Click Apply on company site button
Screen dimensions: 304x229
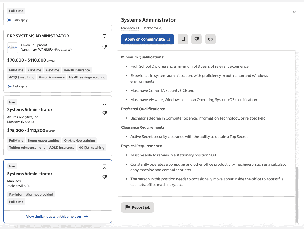click(x=148, y=39)
